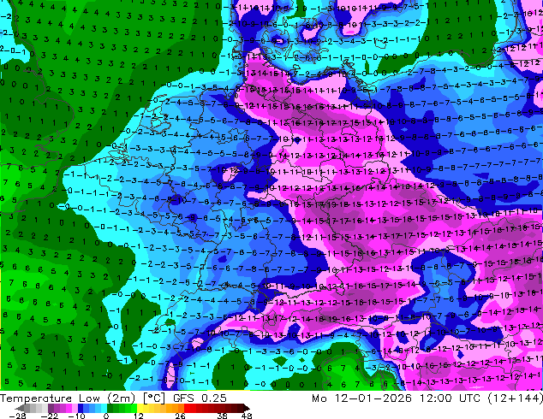Click the "(12+144)" forecast hour text
The image size is (543, 419).
coord(516,398)
